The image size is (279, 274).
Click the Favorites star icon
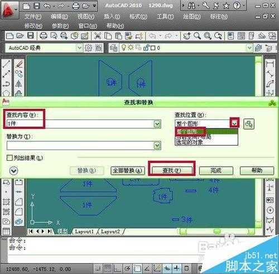click(x=227, y=6)
